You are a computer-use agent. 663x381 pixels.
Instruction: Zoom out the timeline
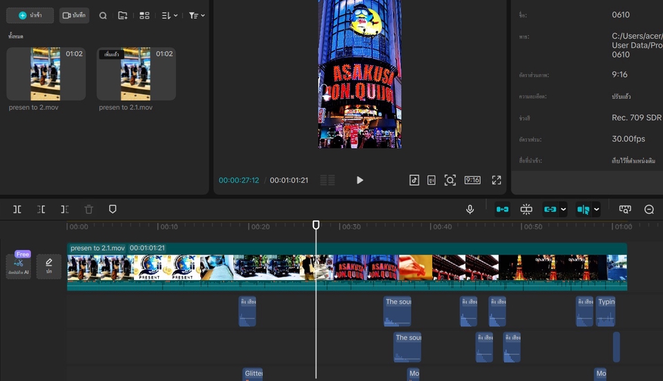[x=649, y=209]
